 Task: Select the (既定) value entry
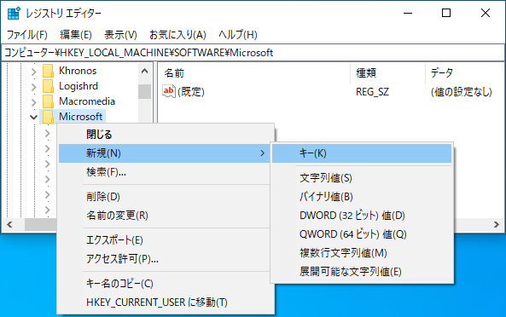pos(191,92)
